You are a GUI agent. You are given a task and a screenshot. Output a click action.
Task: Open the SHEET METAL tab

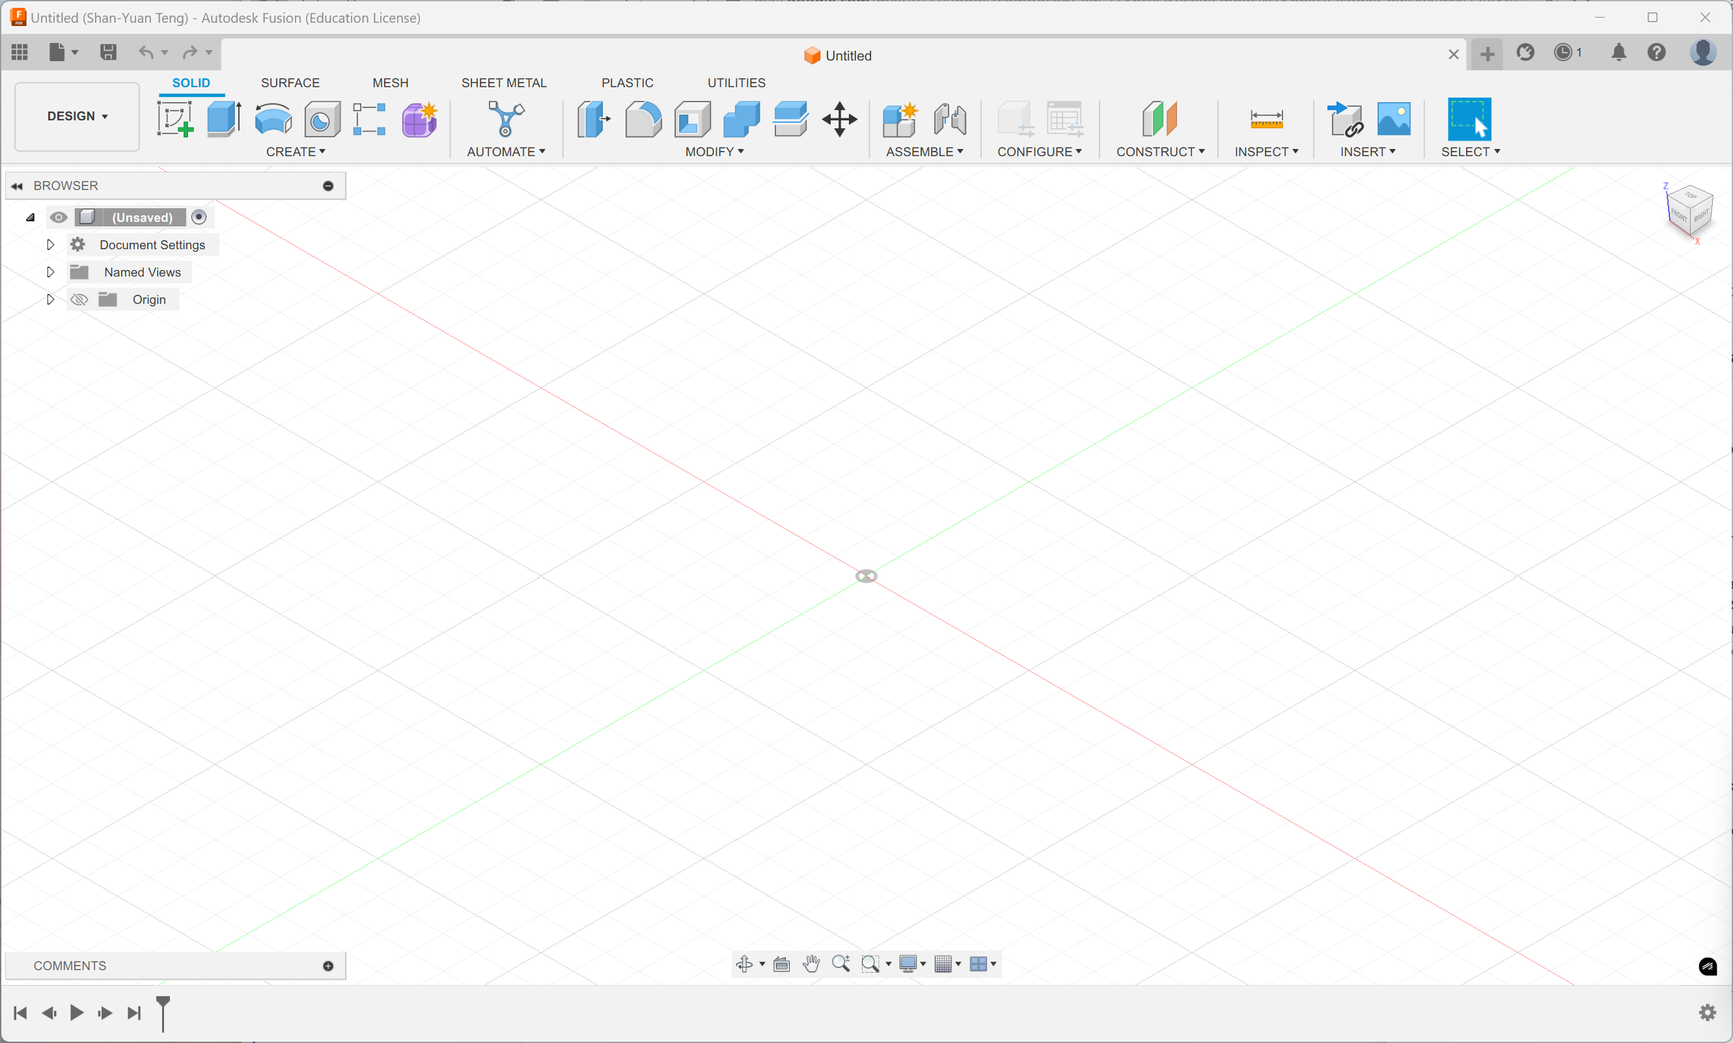pos(503,83)
